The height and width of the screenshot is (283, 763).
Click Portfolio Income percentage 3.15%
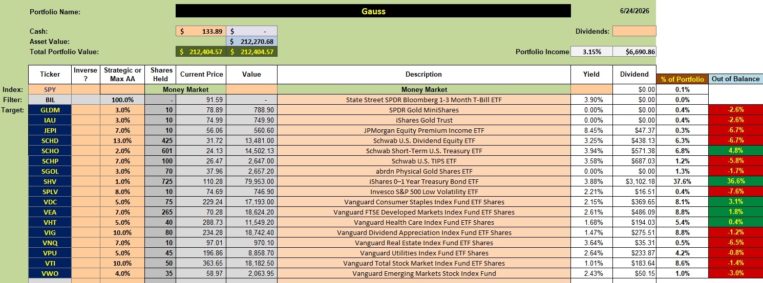pyautogui.click(x=591, y=52)
